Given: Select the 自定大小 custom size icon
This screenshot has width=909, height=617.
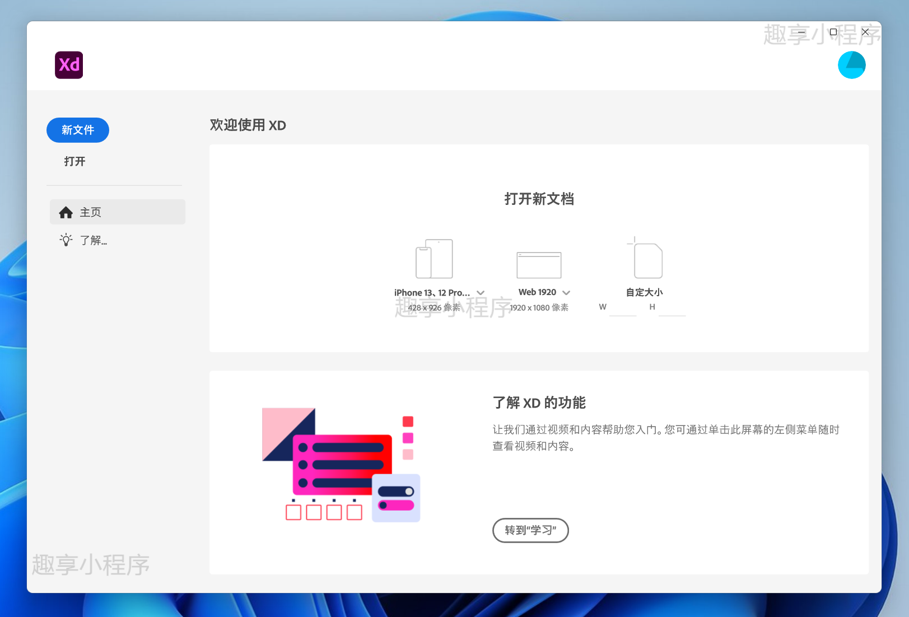Looking at the screenshot, I should [645, 258].
